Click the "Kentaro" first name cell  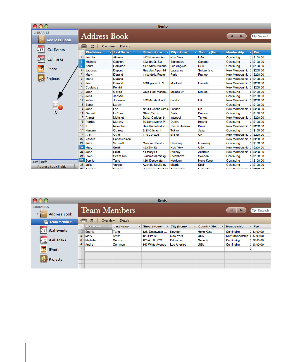[x=99, y=130]
